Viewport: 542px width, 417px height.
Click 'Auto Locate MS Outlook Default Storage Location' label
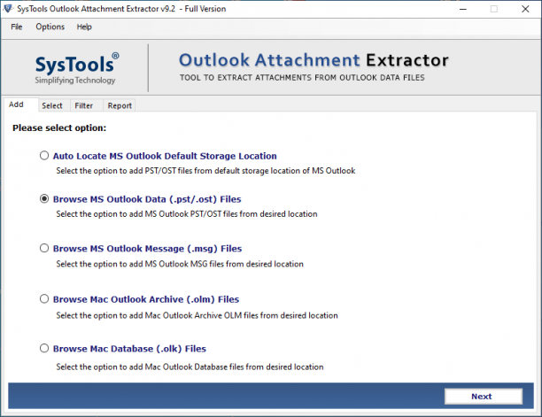(x=165, y=156)
